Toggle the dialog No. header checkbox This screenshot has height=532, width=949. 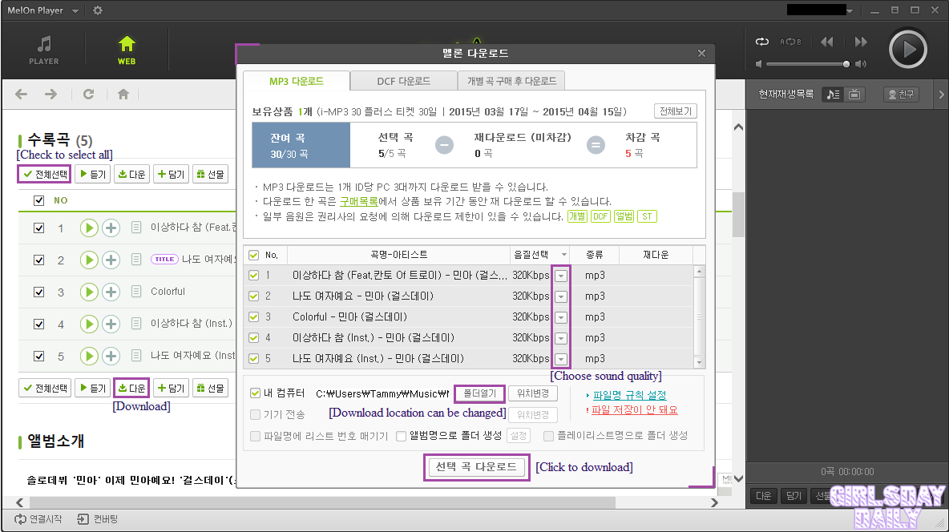[x=253, y=256]
